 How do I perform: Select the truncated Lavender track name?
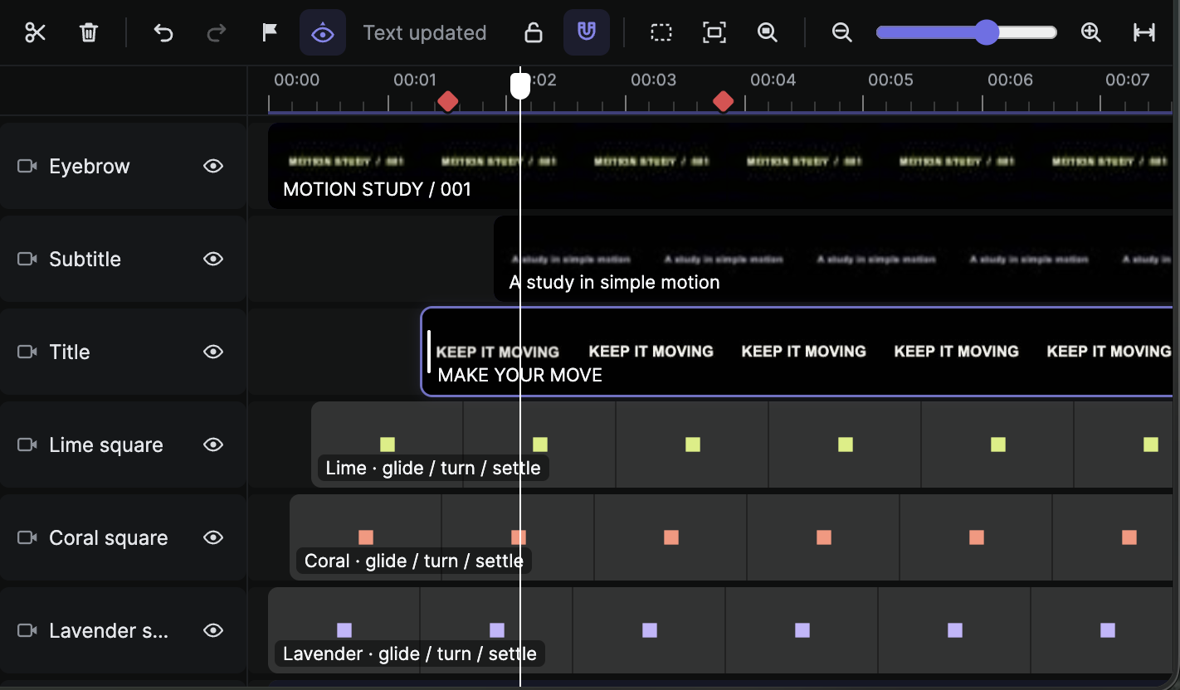click(x=109, y=630)
